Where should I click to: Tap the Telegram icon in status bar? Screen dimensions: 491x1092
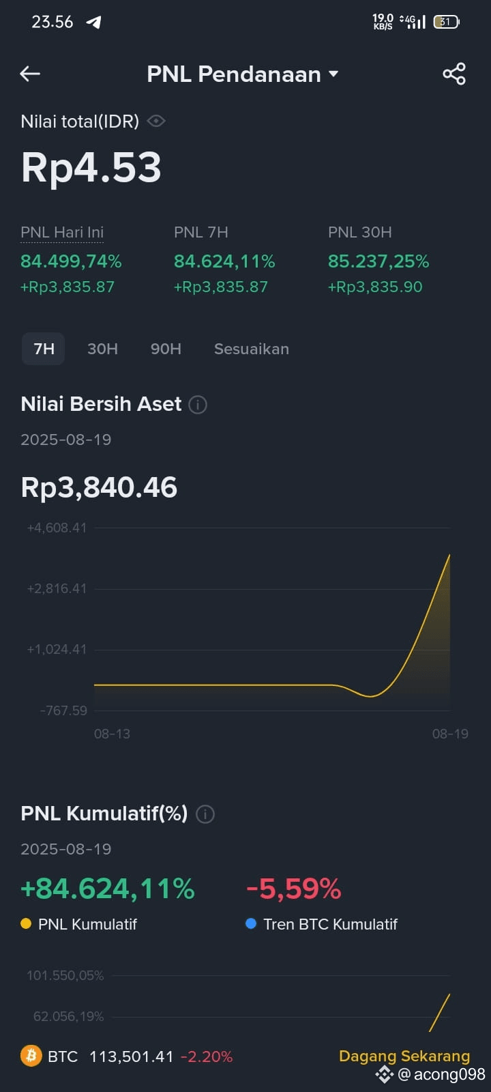(93, 22)
